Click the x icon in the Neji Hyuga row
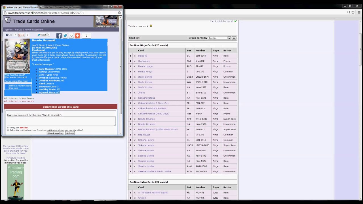This screenshot has width=363, height=204. point(135,135)
